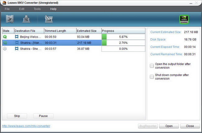Click the 5.87% progress bar
Image resolution: width=202 pixels, height=133 pixels.
tap(123, 37)
